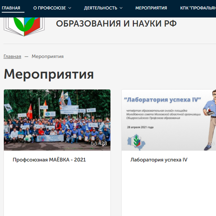
Task: Click the trade union logo emblem
Action: coord(24,26)
